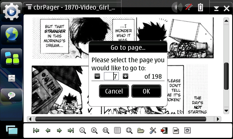The width and height of the screenshot is (233, 139).
Task: Launch the web browser globe icon
Action: coord(12,34)
